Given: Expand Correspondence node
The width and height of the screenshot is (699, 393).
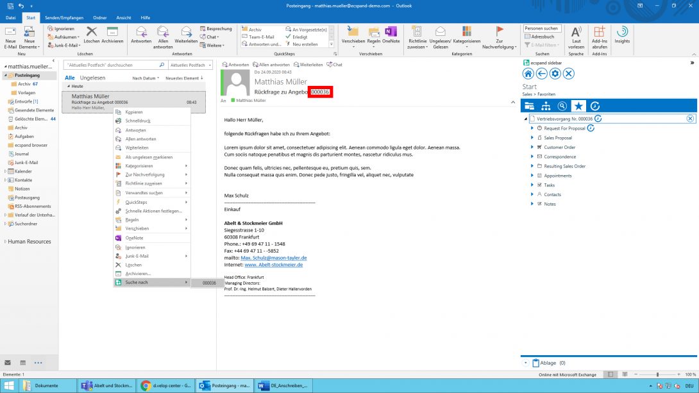Looking at the screenshot, I should [x=532, y=156].
